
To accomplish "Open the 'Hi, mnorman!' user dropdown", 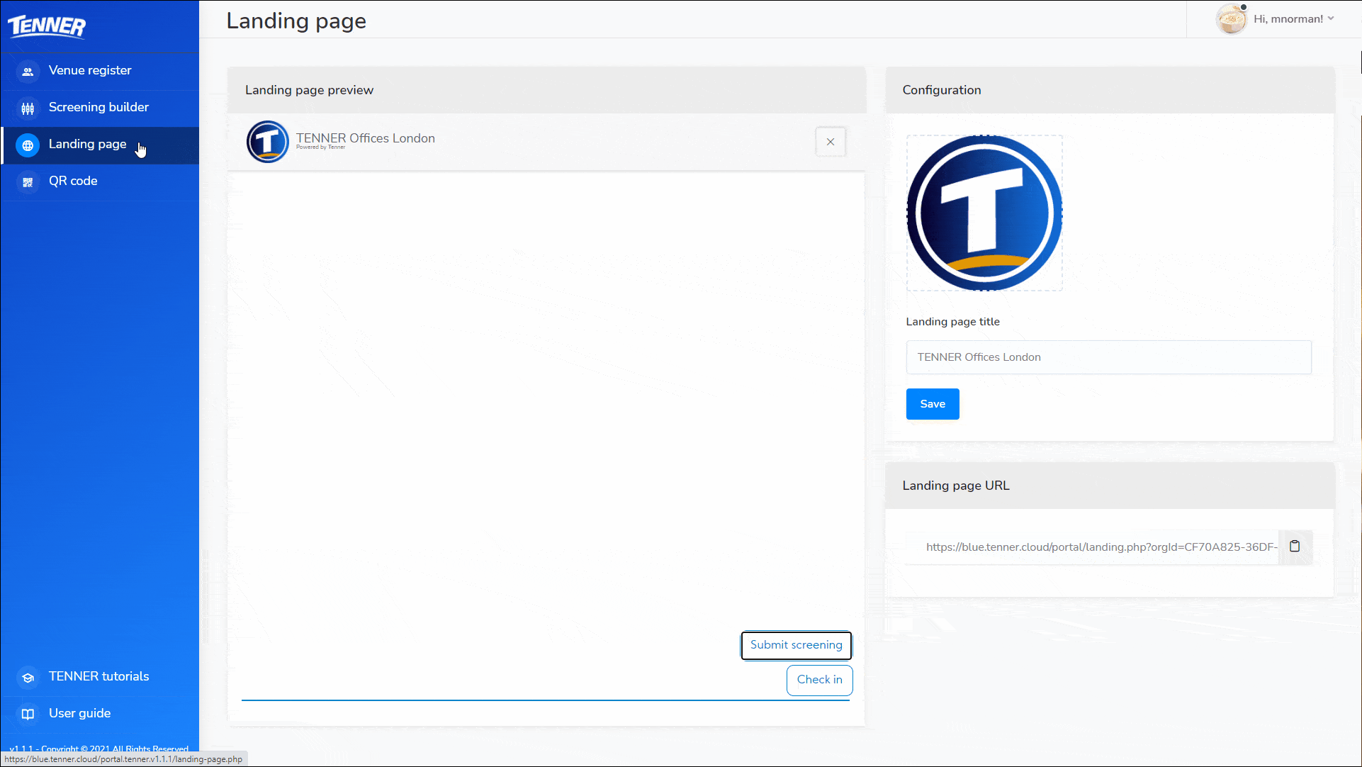I will click(1293, 19).
